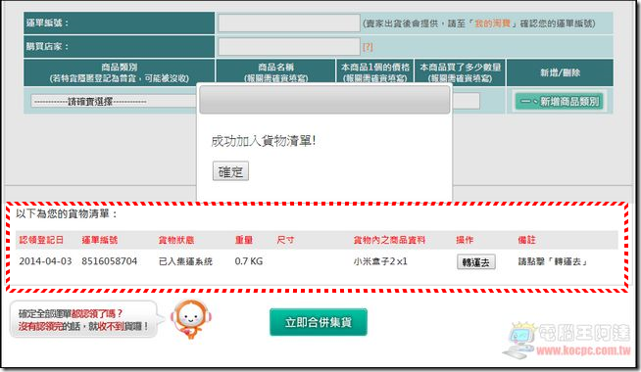Open the 請確實選擇 product category dropdown
This screenshot has width=641, height=372.
(114, 101)
